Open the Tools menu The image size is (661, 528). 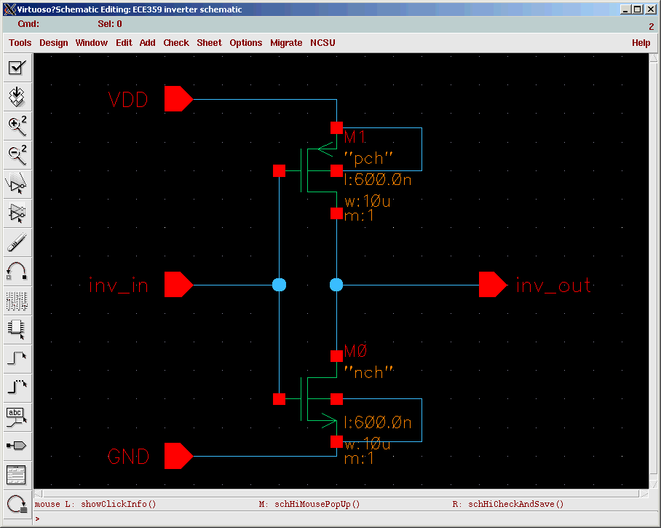(x=20, y=42)
